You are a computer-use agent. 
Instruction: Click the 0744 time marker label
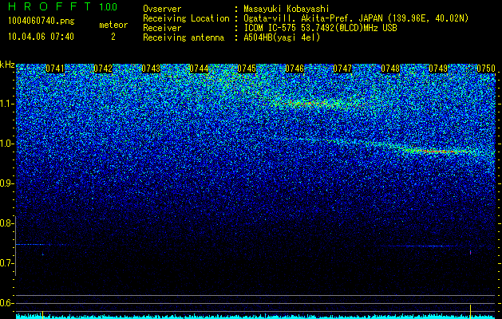coord(199,69)
